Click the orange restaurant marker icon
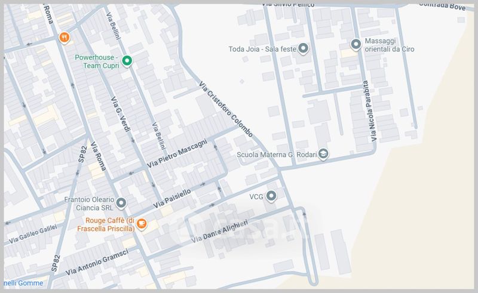 pos(66,38)
